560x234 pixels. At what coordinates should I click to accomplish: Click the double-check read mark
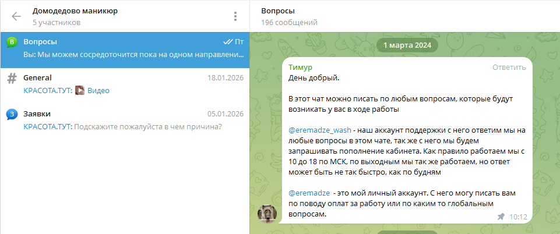(227, 42)
